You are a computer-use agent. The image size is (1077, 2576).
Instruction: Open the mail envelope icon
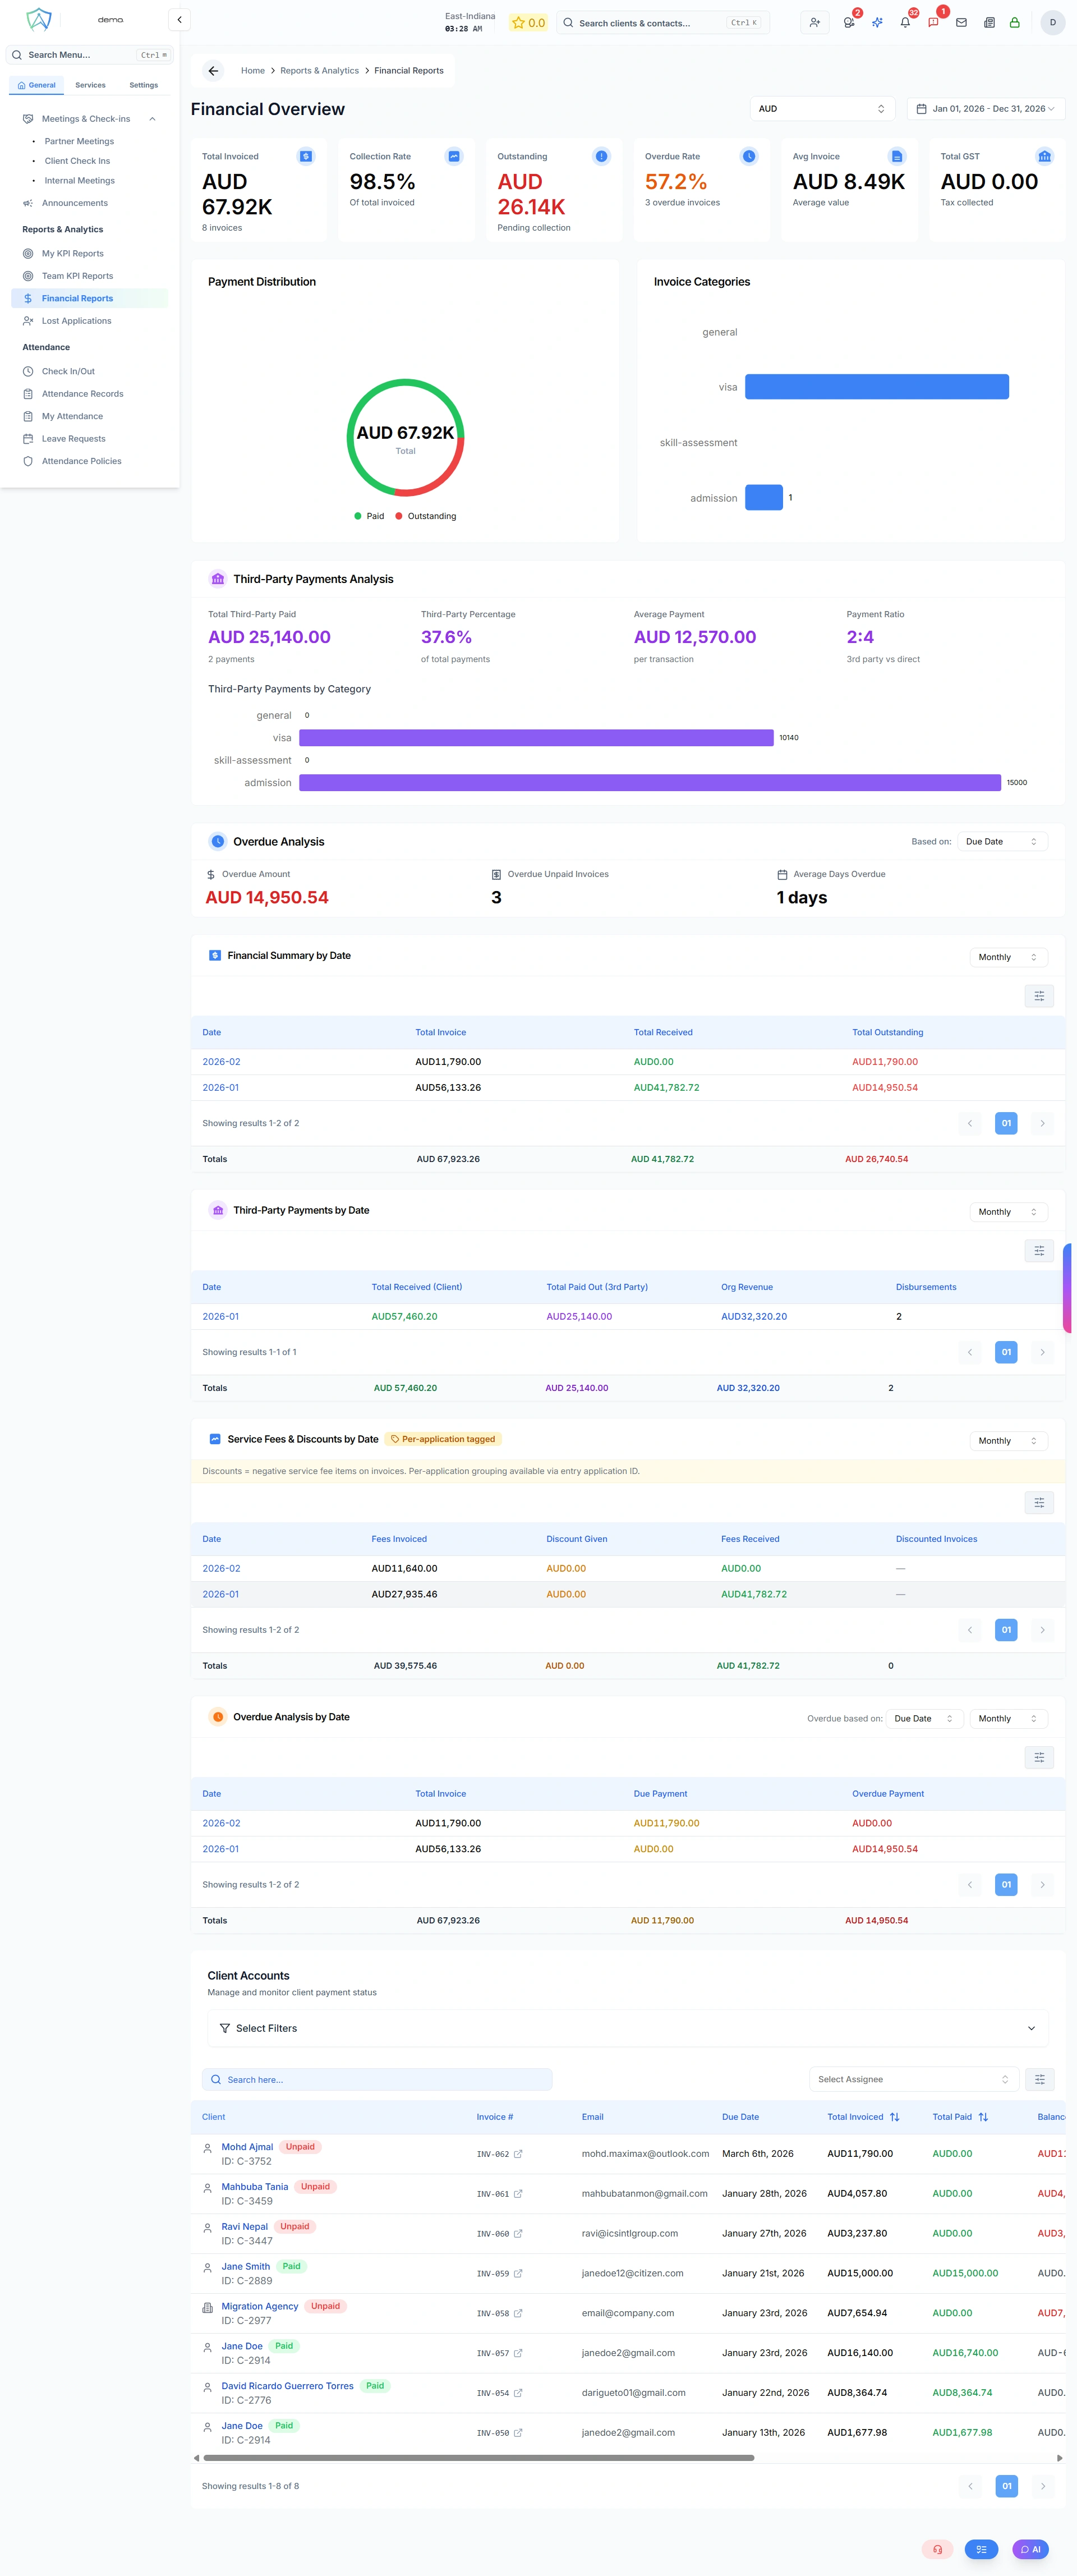[x=961, y=22]
